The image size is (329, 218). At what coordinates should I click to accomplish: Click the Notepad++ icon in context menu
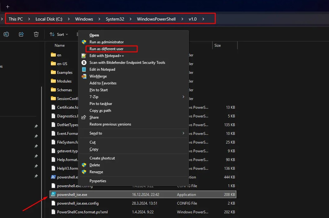tap(84, 56)
